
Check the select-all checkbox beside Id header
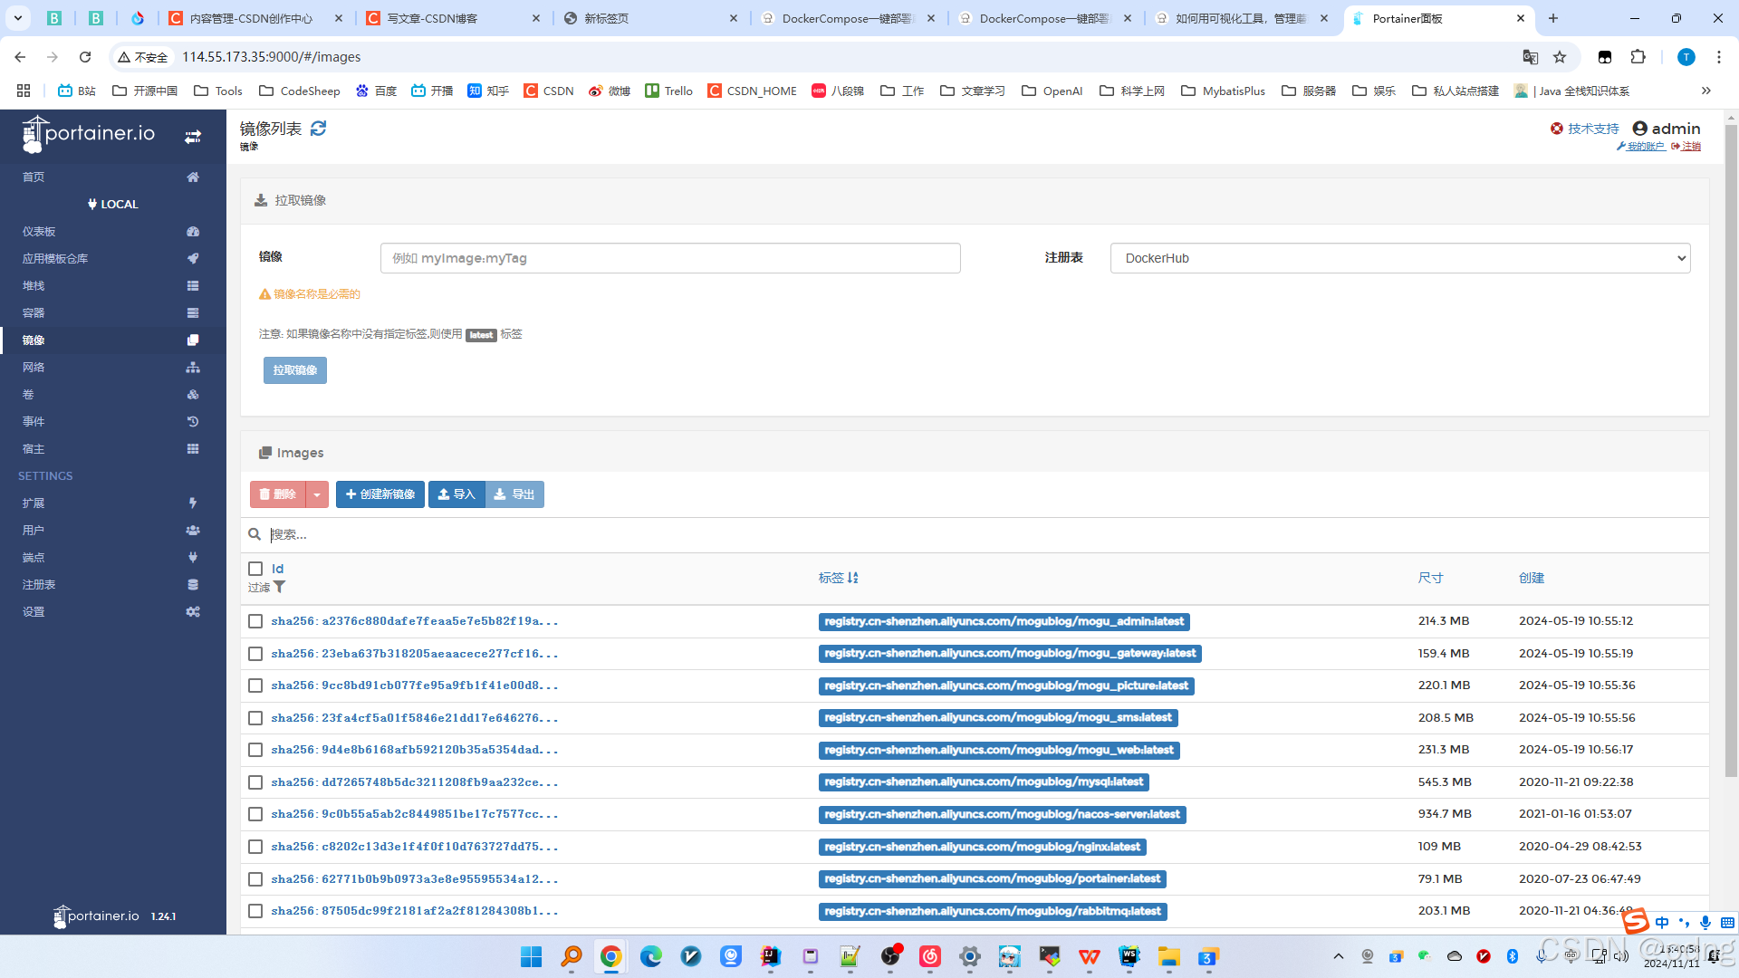tap(255, 569)
